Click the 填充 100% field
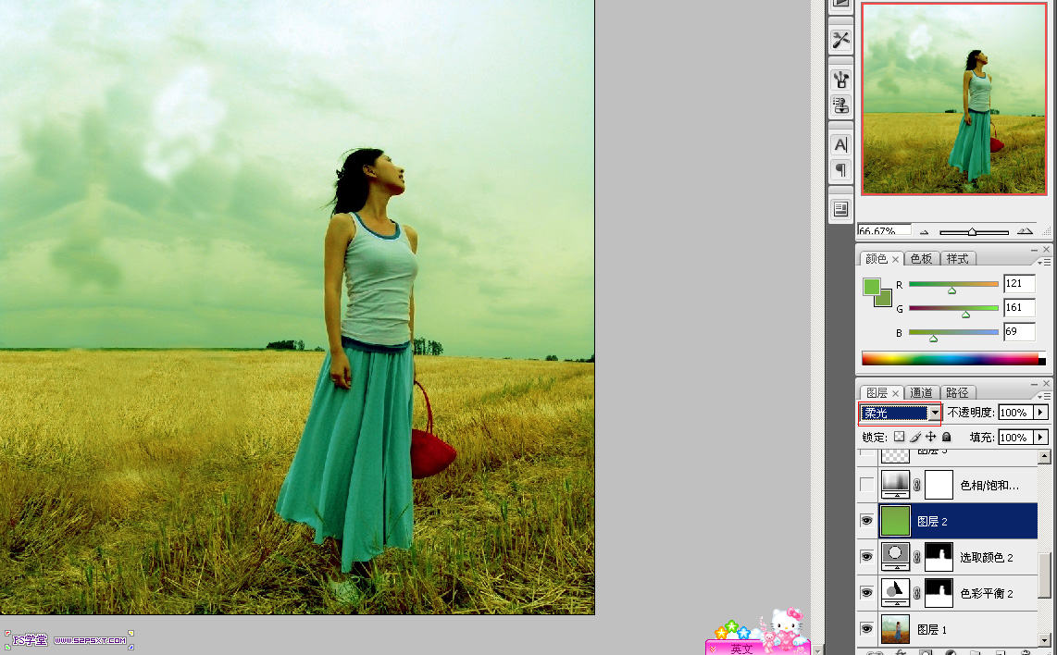This screenshot has width=1057, height=655. (x=1015, y=438)
